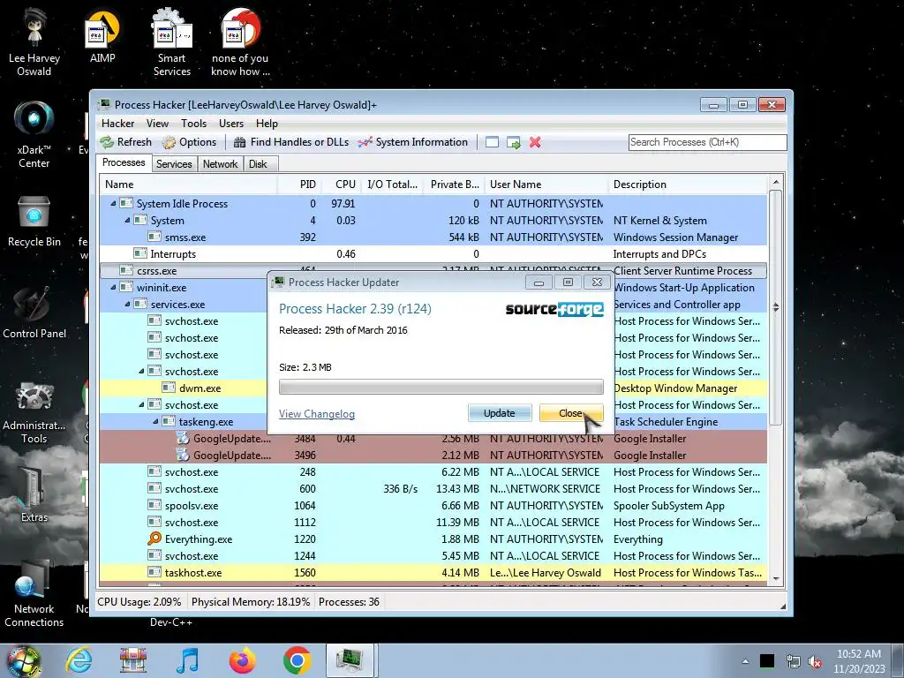The height and width of the screenshot is (678, 904).
Task: Select the Recycle Bin icon
Action: 34,222
